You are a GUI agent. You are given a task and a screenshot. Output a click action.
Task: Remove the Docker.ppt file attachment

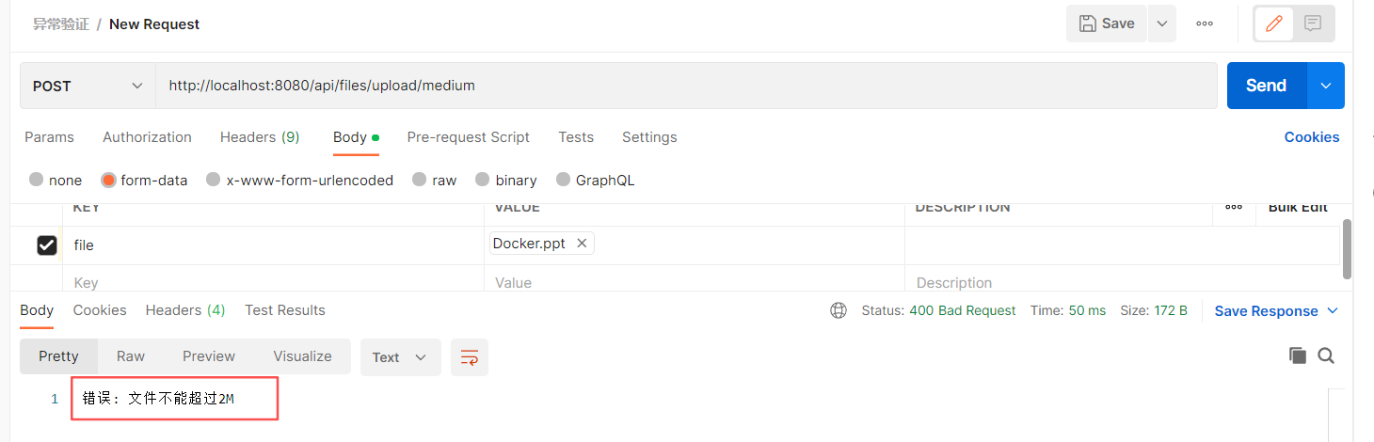582,244
